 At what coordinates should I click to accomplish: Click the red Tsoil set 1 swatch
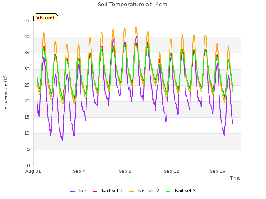pos(95,192)
